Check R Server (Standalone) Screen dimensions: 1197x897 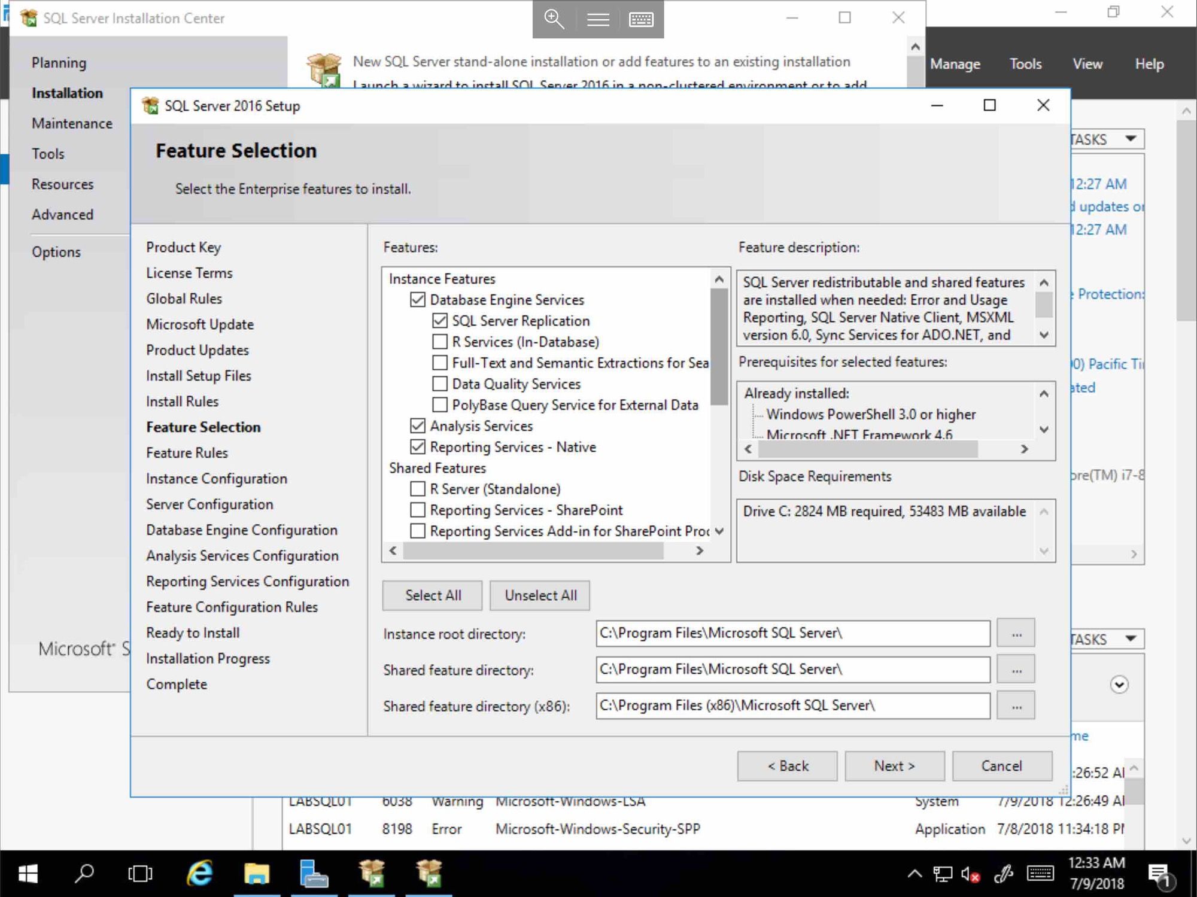coord(418,489)
